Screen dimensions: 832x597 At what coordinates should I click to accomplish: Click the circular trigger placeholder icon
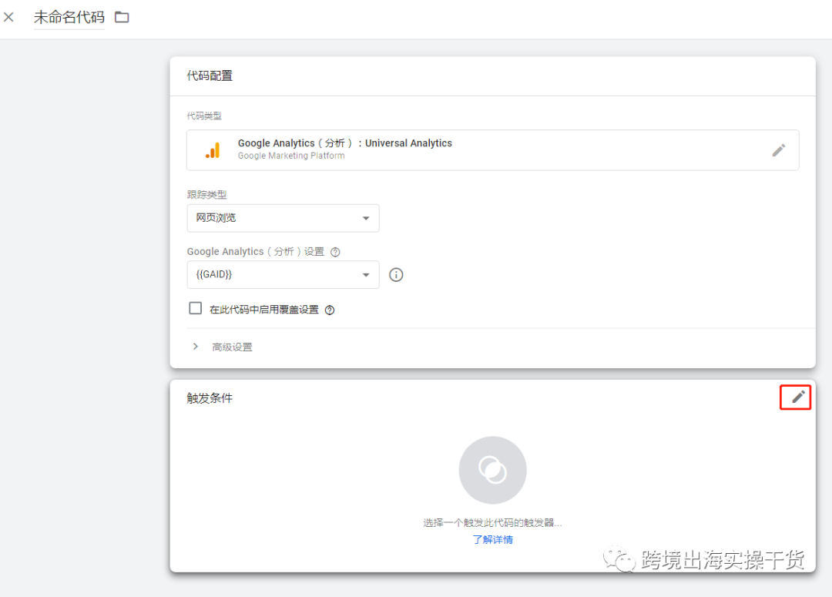(x=492, y=470)
